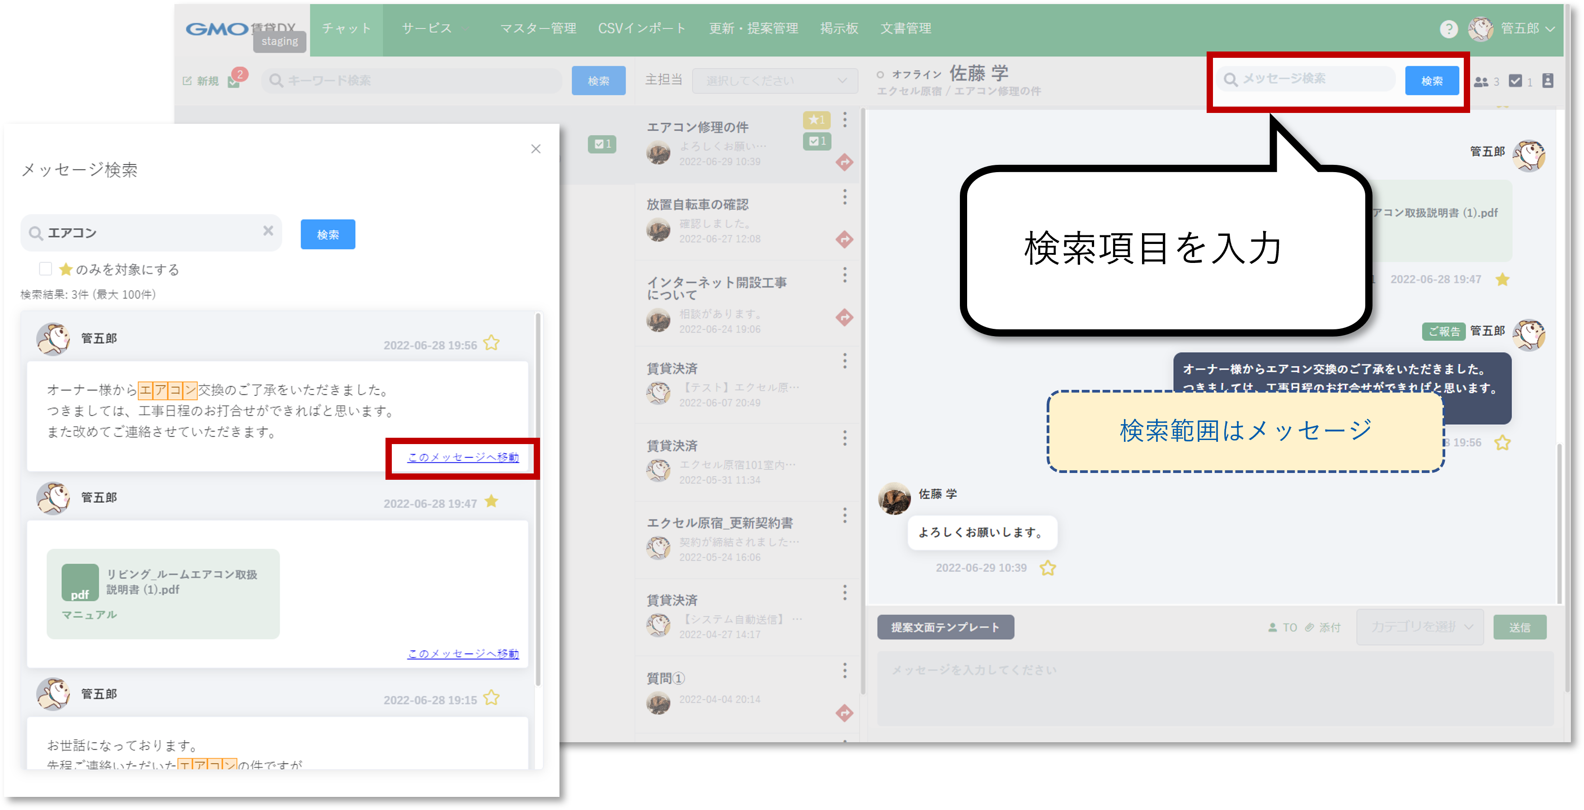Click the task checkmark icon showing 1

1516,80
